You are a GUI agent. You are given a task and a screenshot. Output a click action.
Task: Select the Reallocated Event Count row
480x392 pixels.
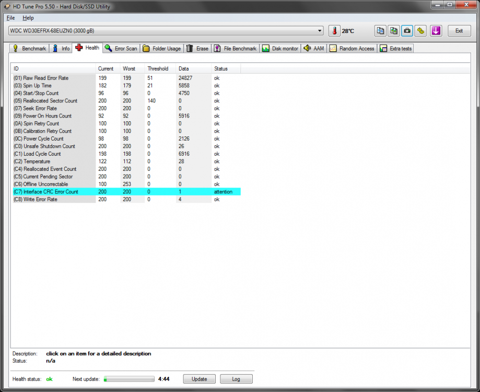tap(126, 169)
